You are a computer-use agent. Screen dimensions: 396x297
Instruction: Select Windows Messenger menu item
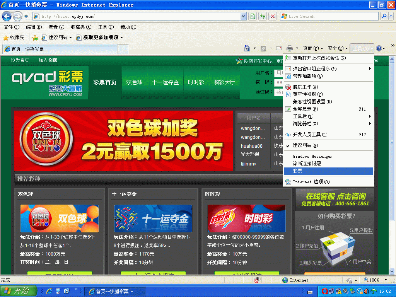[328, 156]
